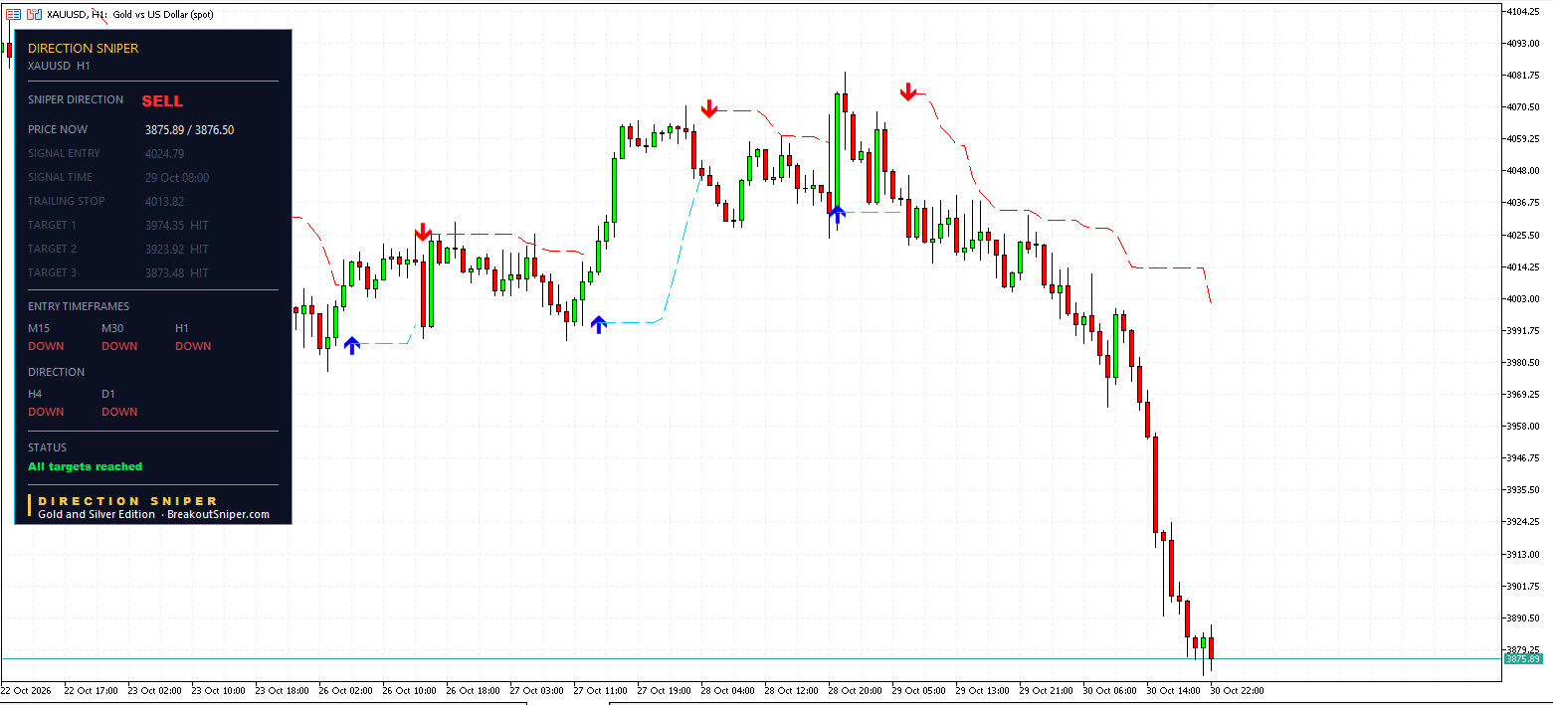1553x705 pixels.
Task: Click the current price tag 3875.89 on axis
Action: point(1523,659)
